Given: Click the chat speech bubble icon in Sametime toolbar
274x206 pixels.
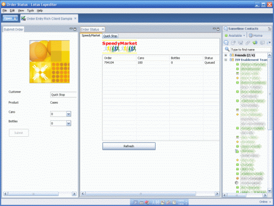Looking at the screenshot, I should [x=226, y=42].
